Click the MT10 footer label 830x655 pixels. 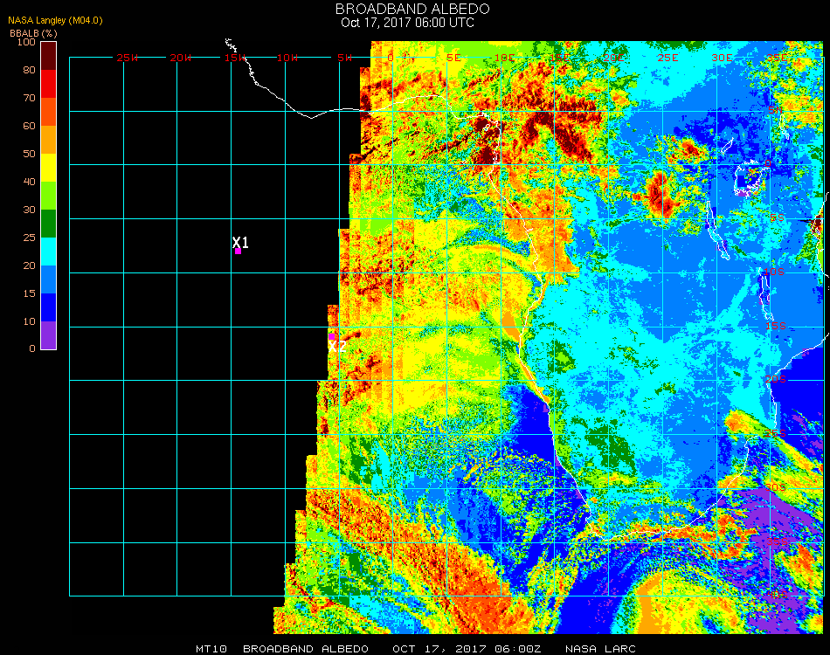pos(211,649)
